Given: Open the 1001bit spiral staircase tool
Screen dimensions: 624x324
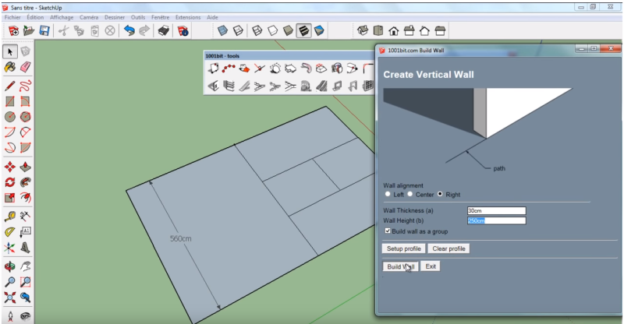Looking at the screenshot, I should 306,86.
